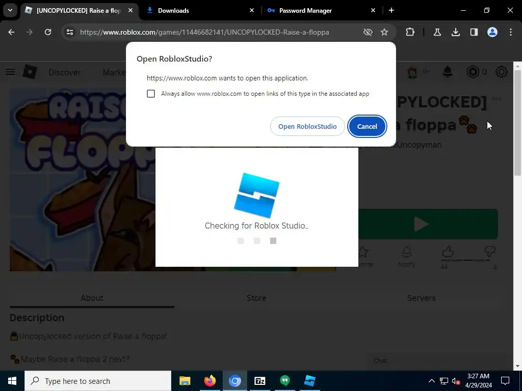
Task: Click the browser forward arrow
Action: pyautogui.click(x=29, y=32)
